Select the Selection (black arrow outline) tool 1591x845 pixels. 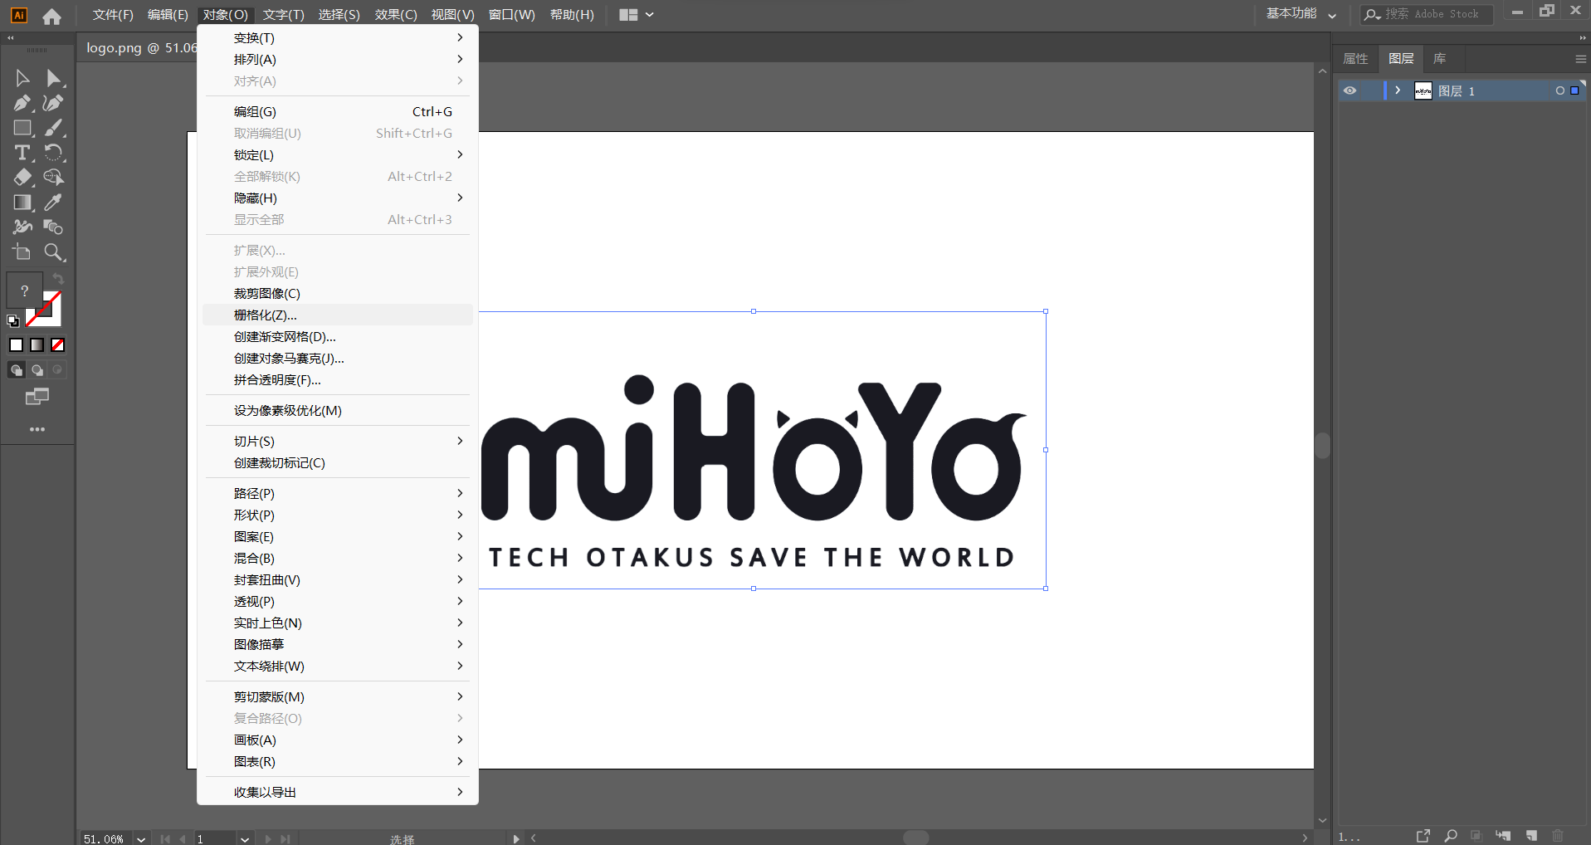pyautogui.click(x=22, y=78)
